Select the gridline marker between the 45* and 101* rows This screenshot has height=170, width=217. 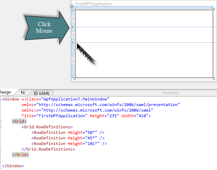point(73,43)
